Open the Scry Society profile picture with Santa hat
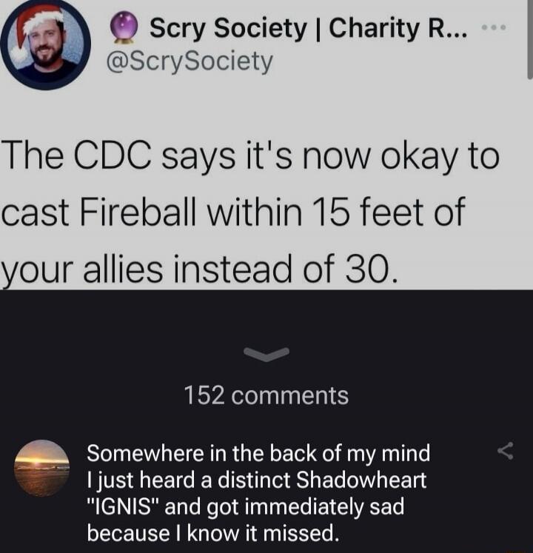The width and height of the screenshot is (533, 553). point(45,45)
